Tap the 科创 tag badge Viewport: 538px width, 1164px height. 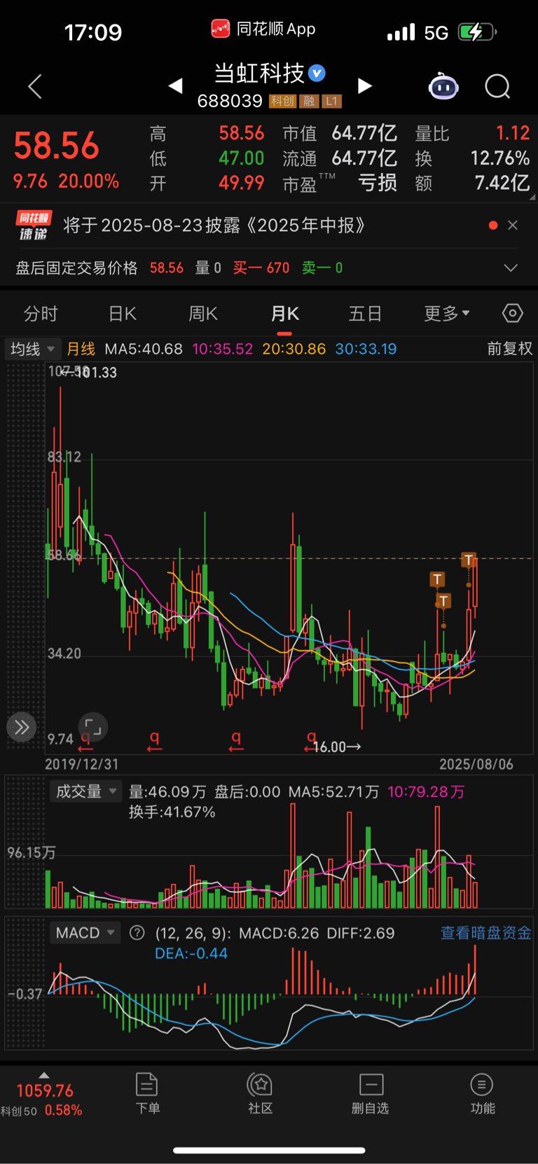283,102
